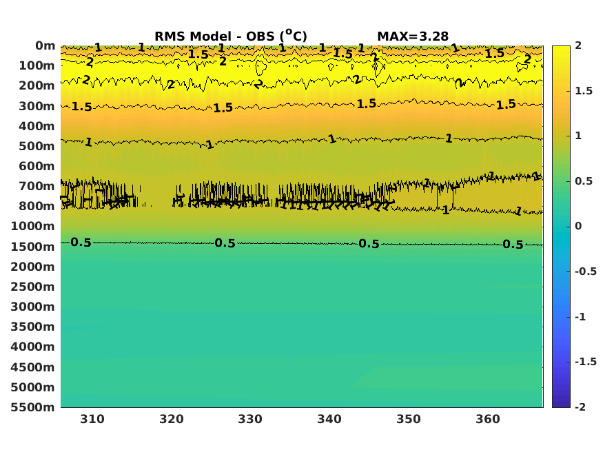Select the "0m" depth axis label

click(45, 45)
